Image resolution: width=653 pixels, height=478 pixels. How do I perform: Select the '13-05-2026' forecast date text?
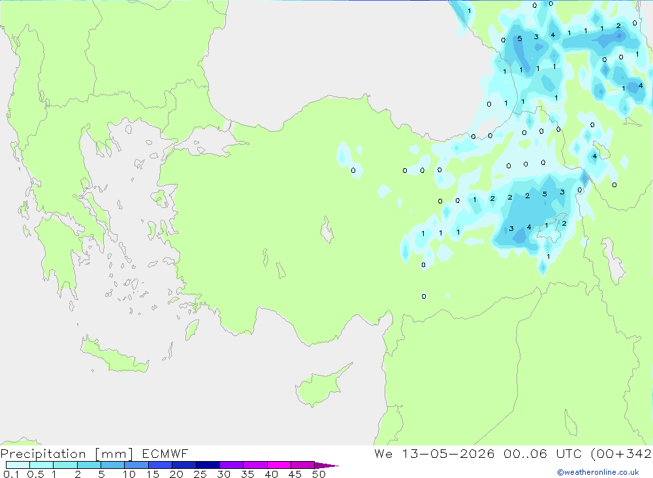coord(448,453)
